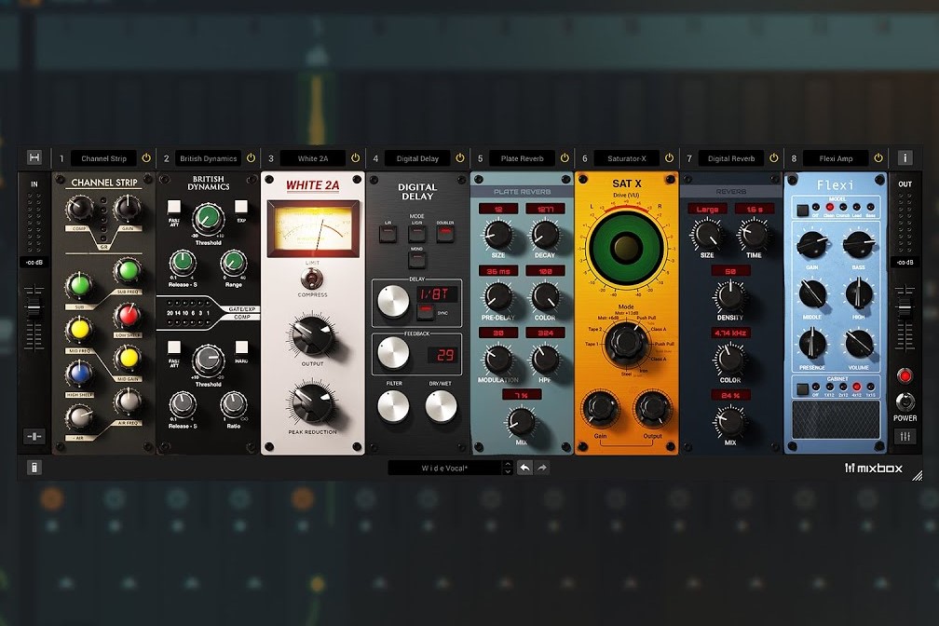Click the link icon below the IN fader

tap(34, 436)
